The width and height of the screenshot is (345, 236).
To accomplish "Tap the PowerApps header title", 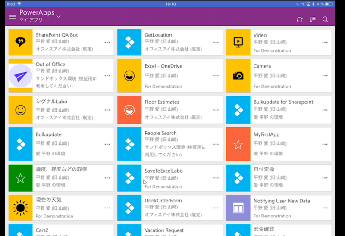I will pos(37,12).
